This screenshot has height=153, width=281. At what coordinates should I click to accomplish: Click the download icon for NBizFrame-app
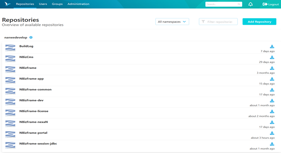(272, 79)
